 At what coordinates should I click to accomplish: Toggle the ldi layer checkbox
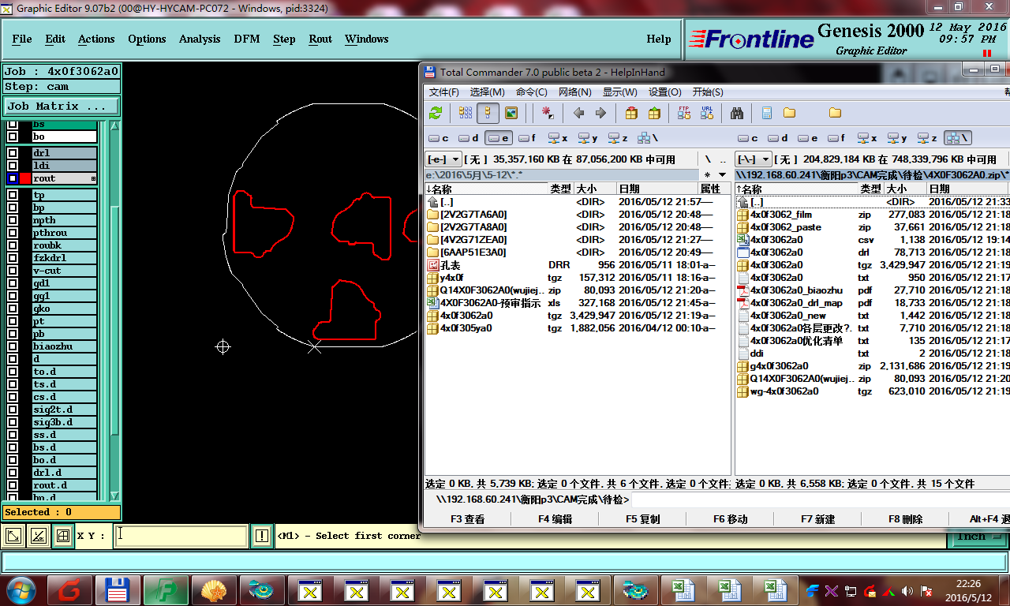pyautogui.click(x=12, y=166)
